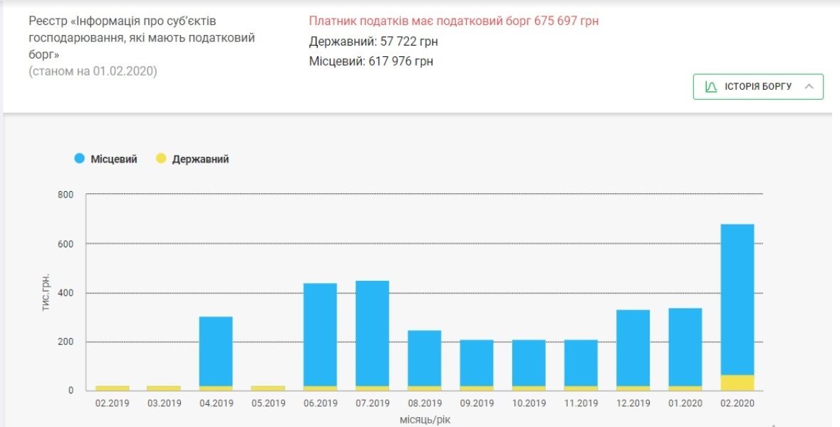This screenshot has height=427, width=840.
Task: Click the blue bar for 06.2019
Action: 320,334
